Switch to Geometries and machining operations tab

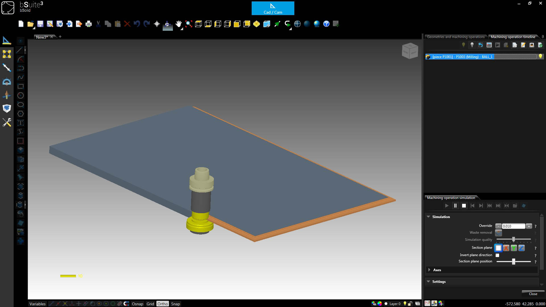coord(456,37)
